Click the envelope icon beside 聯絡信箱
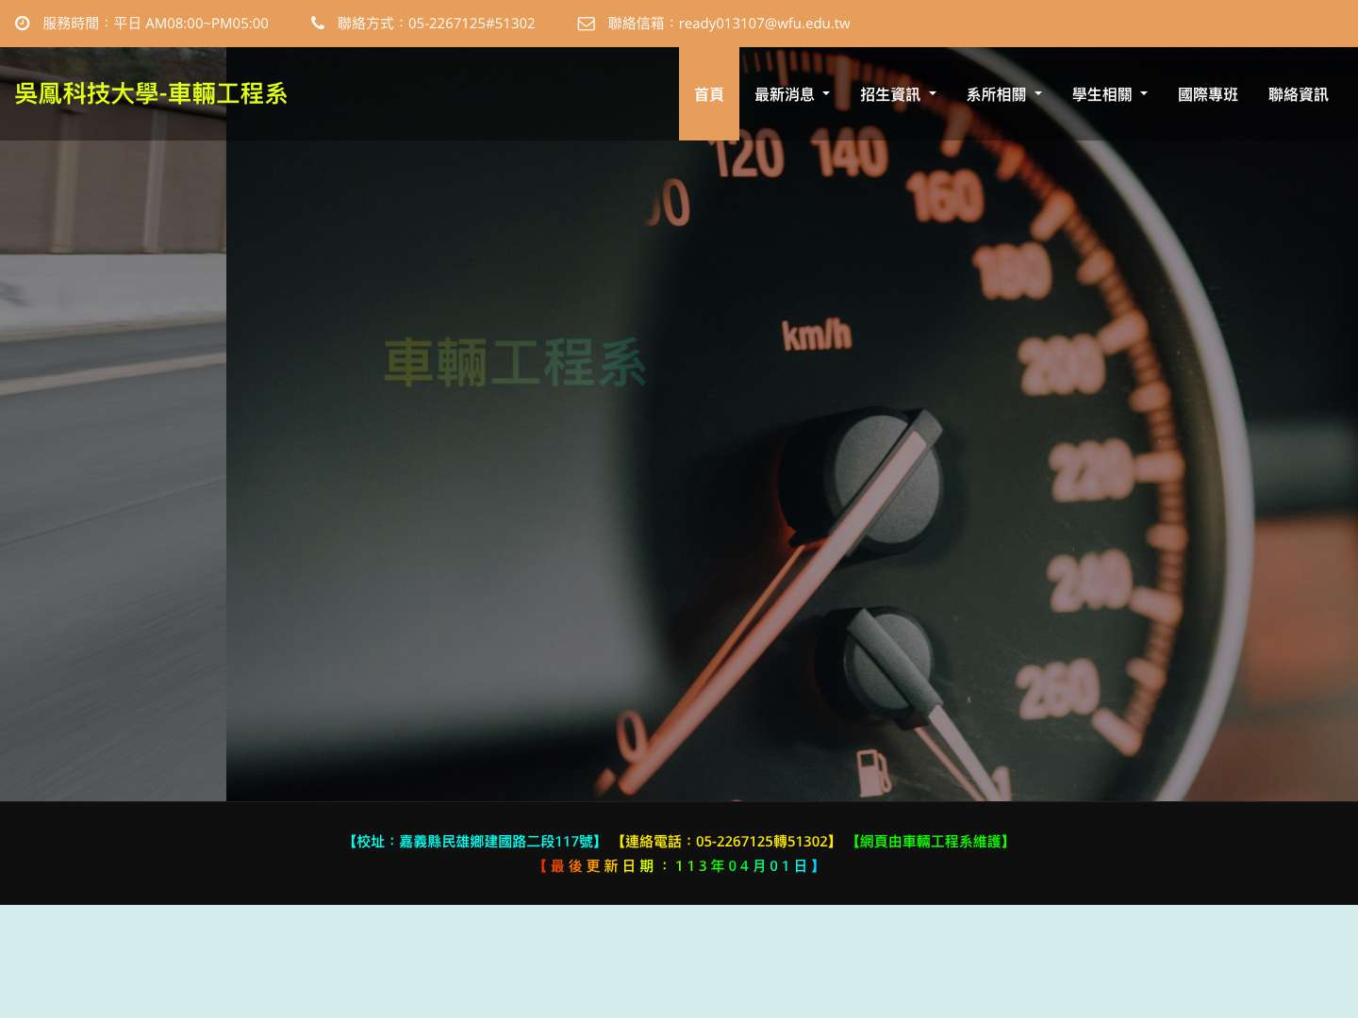This screenshot has height=1018, width=1358. 586,24
